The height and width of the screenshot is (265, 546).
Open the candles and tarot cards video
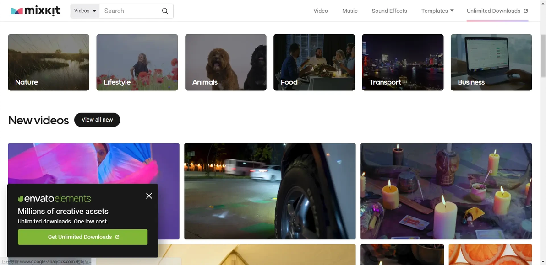tap(446, 191)
